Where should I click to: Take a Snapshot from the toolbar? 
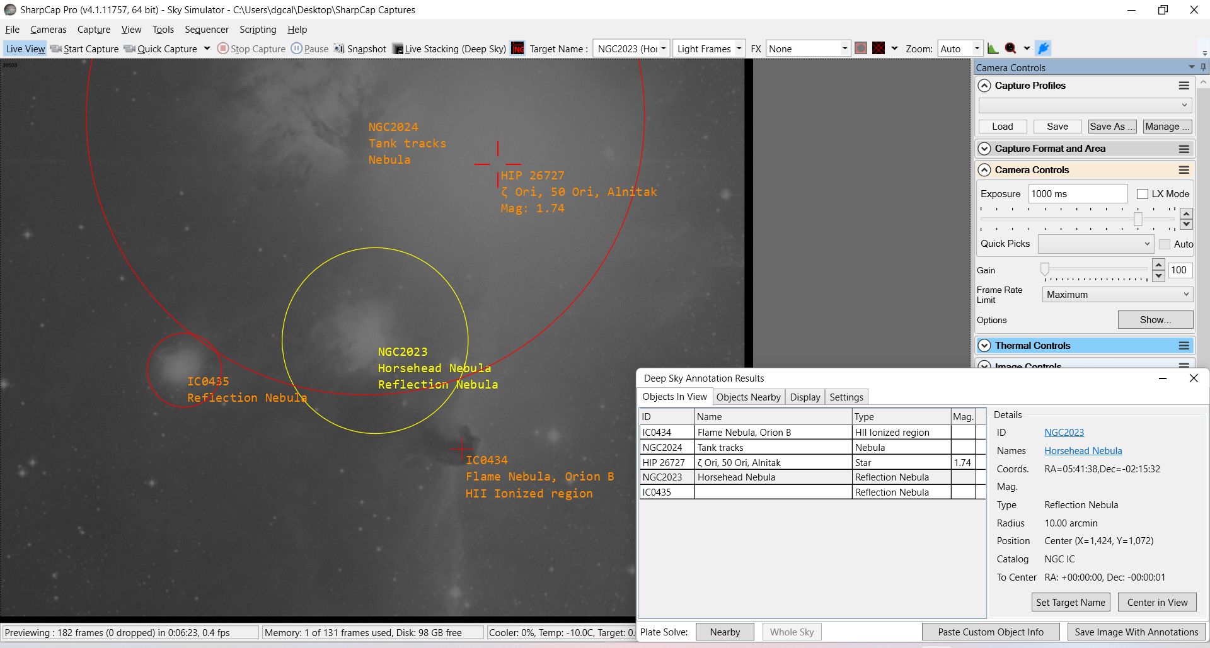pyautogui.click(x=360, y=48)
